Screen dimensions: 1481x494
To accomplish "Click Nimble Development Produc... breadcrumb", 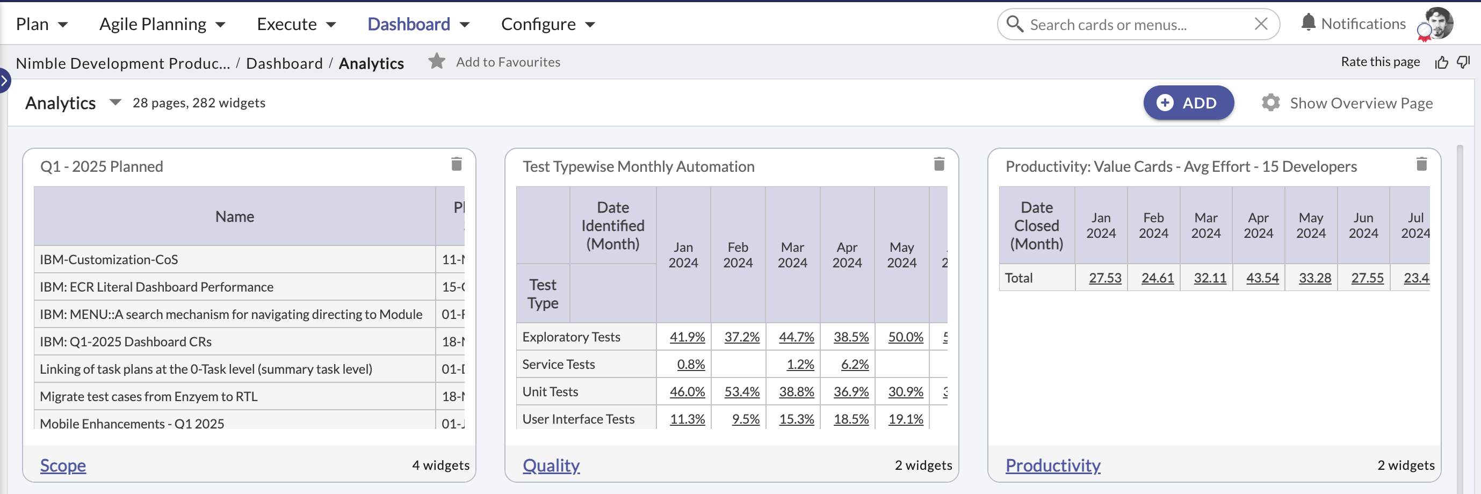I will click(123, 63).
